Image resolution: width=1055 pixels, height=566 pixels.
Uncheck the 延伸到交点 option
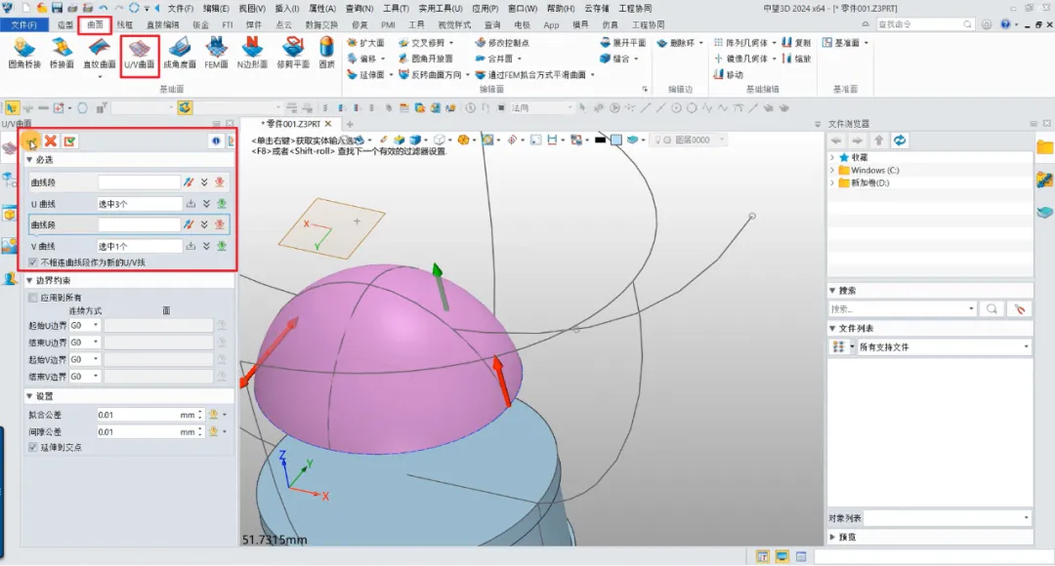[x=33, y=447]
